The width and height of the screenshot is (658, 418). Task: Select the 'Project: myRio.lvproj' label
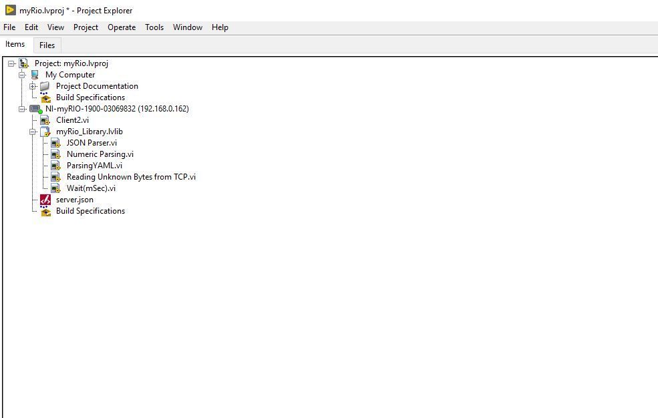(71, 63)
